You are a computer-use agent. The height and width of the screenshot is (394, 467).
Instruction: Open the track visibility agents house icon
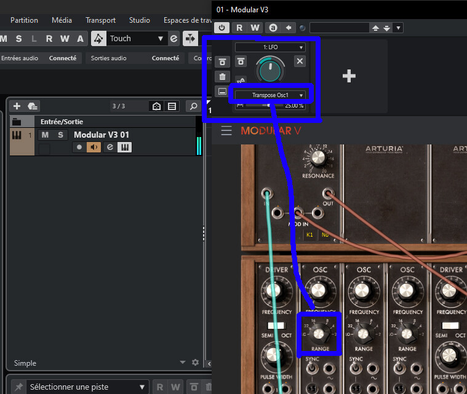tap(157, 106)
